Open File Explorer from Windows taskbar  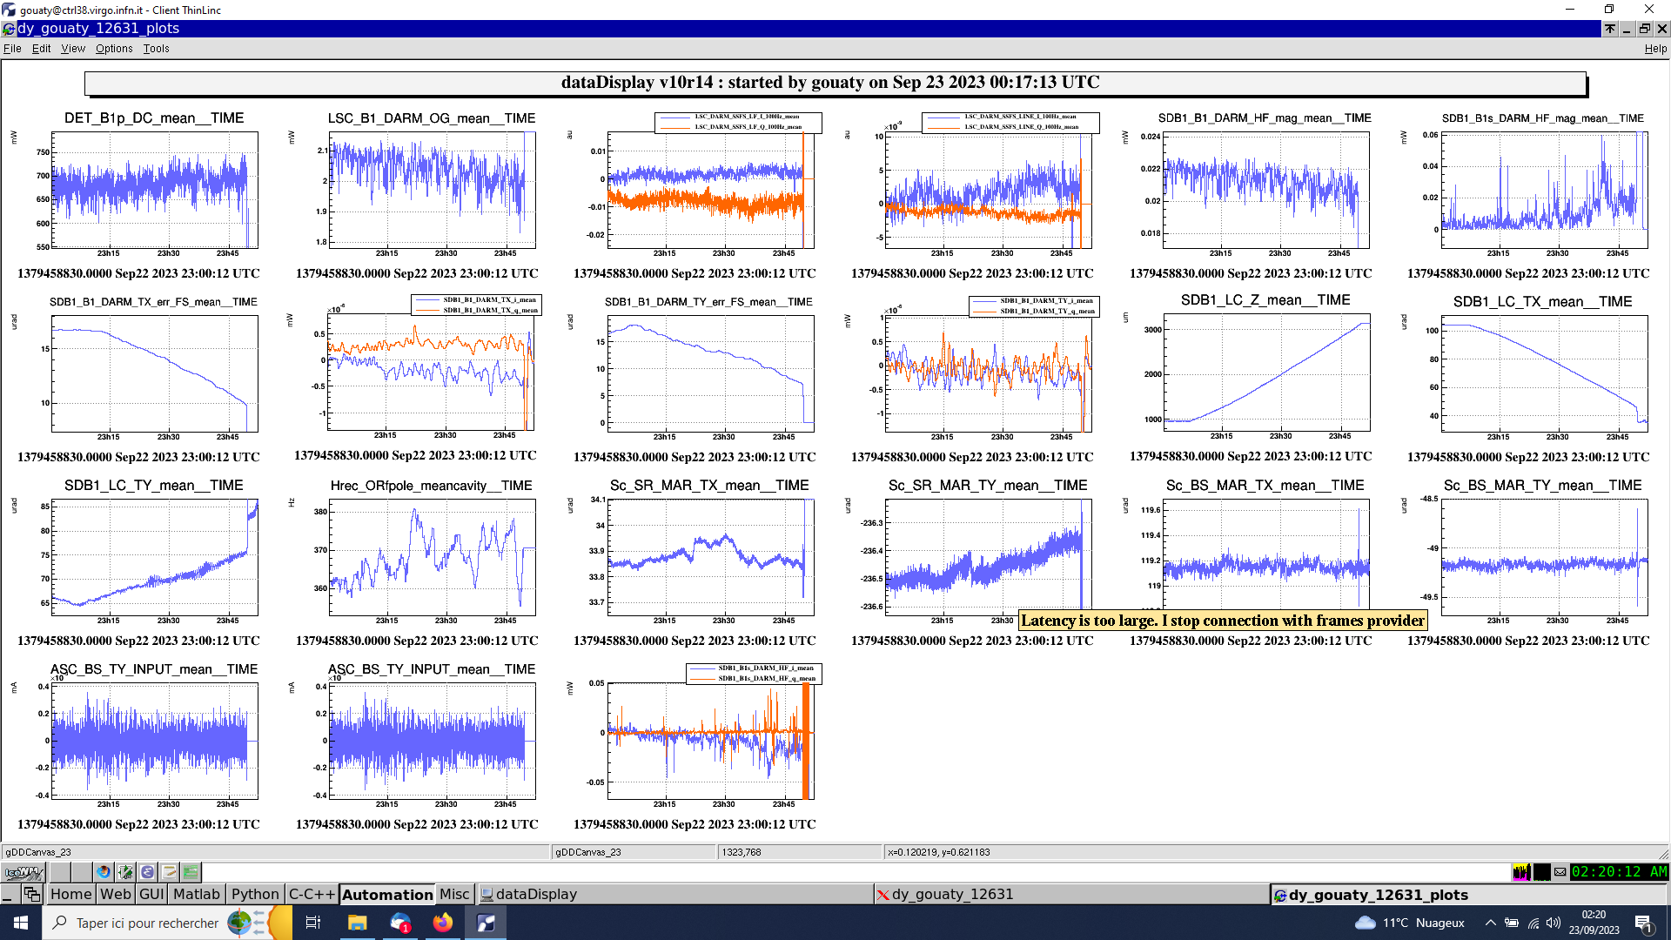click(357, 923)
